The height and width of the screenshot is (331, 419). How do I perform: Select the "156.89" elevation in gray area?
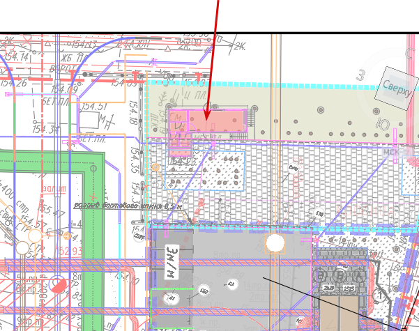click(230, 272)
